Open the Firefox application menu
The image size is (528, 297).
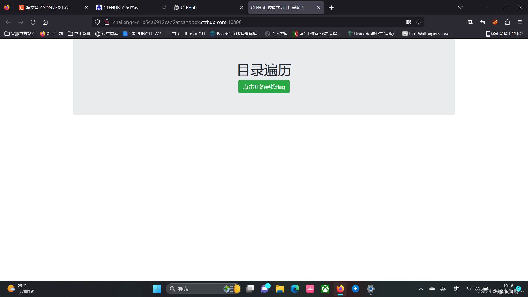pos(520,22)
